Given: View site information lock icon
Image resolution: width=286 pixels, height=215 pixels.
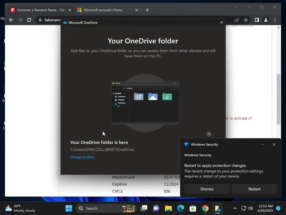Looking at the screenshot, I should point(40,20).
